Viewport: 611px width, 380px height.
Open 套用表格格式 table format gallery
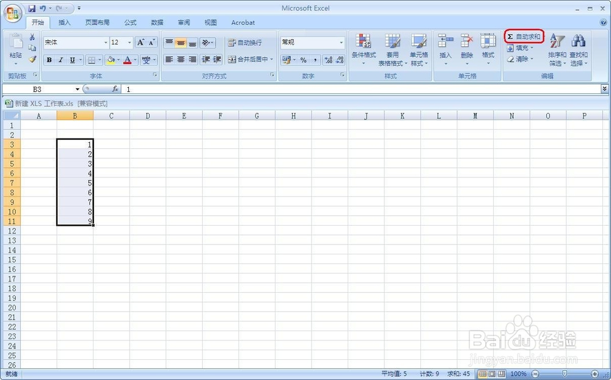(392, 49)
